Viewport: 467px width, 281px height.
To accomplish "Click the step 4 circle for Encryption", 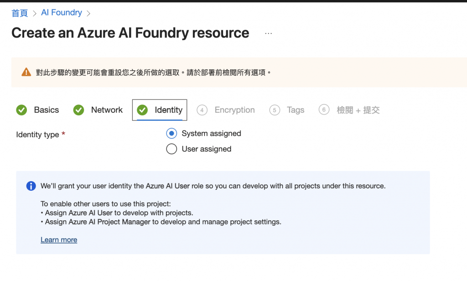I will 202,110.
